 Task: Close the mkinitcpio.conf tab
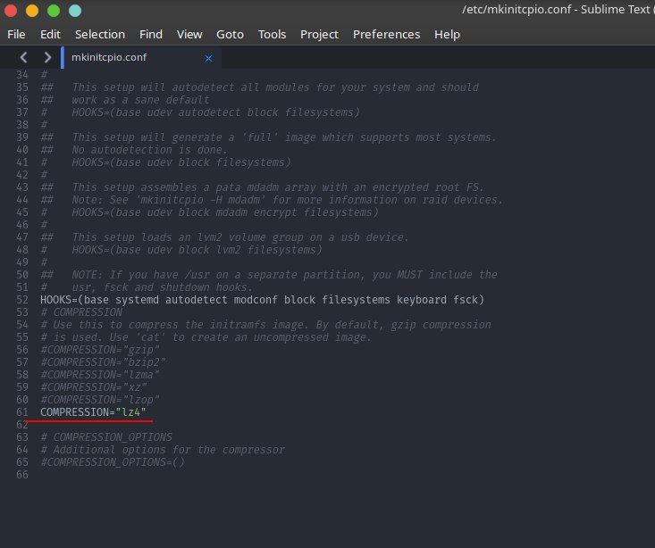pyautogui.click(x=208, y=58)
